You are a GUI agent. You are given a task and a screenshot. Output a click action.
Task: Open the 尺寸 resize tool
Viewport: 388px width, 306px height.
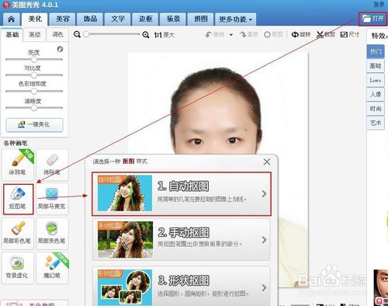point(350,34)
